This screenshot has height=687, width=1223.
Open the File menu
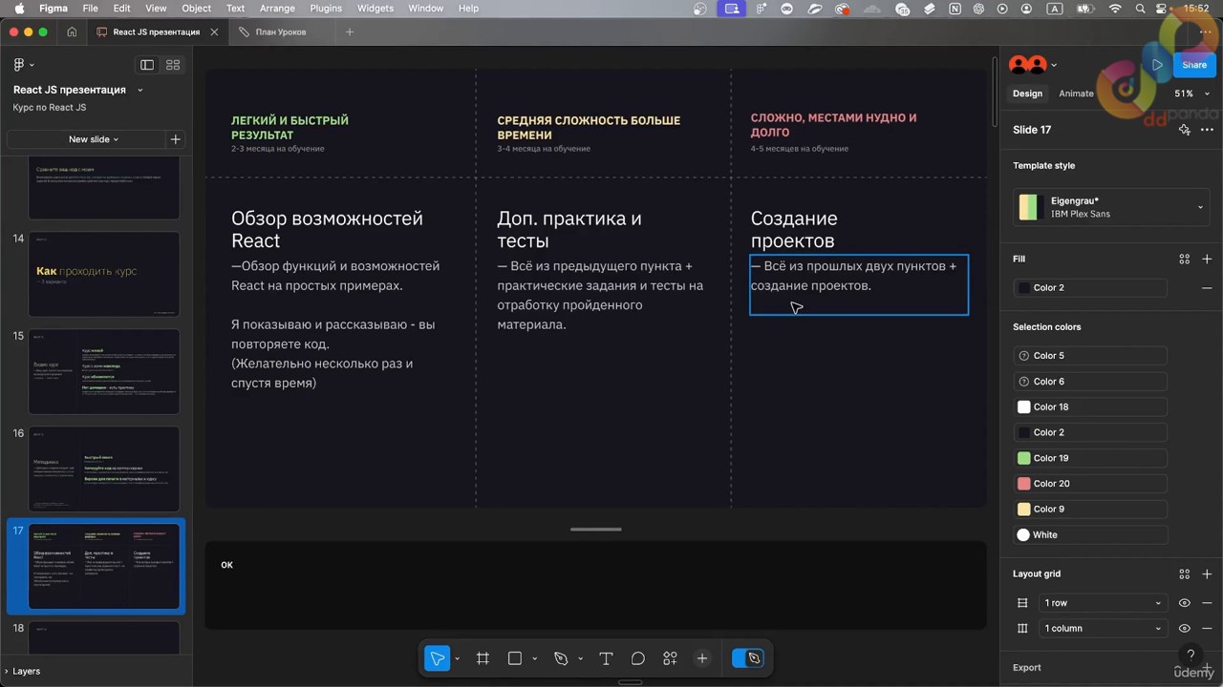[90, 8]
